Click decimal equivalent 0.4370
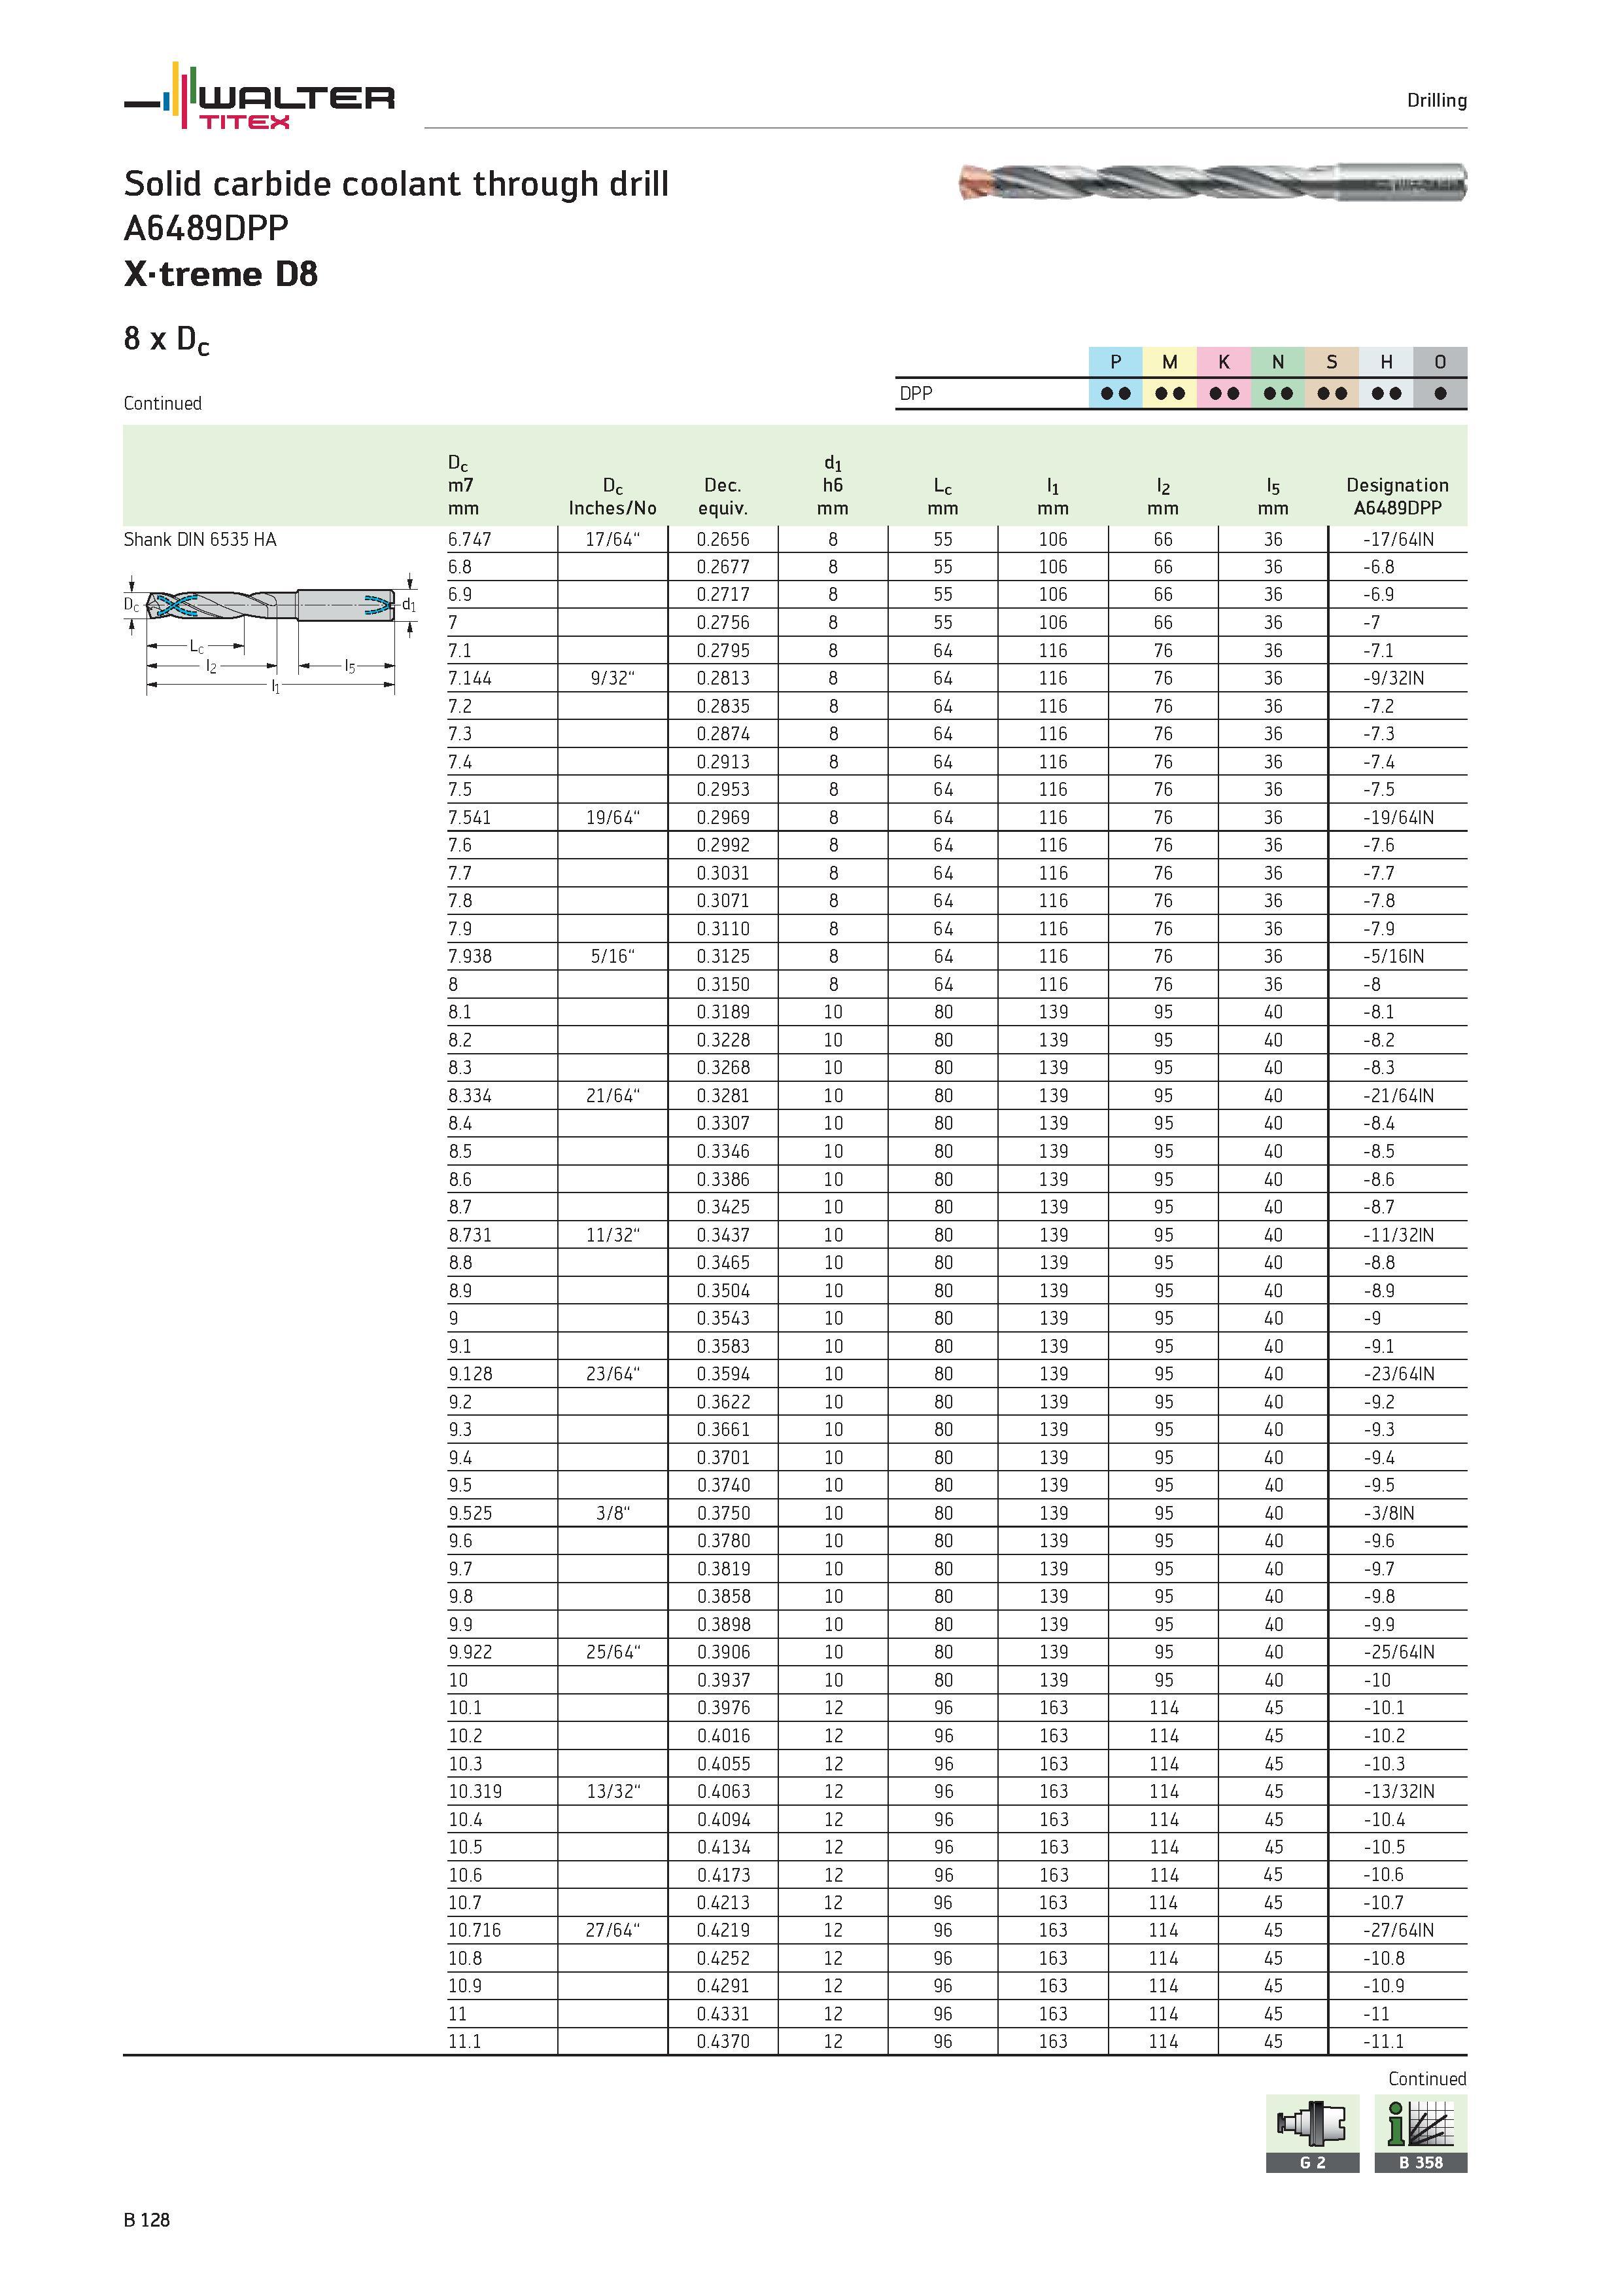 point(723,2042)
